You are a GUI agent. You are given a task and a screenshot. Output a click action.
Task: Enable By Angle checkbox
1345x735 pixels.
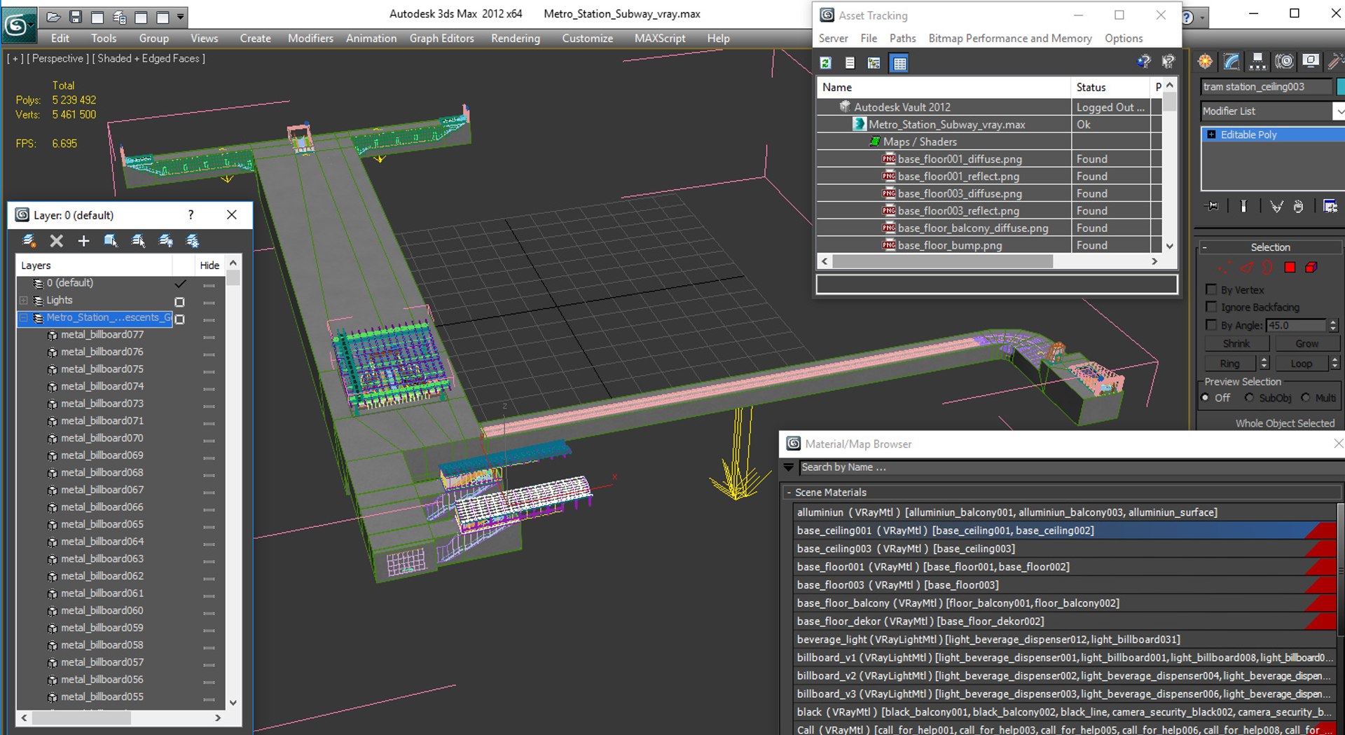1210,325
